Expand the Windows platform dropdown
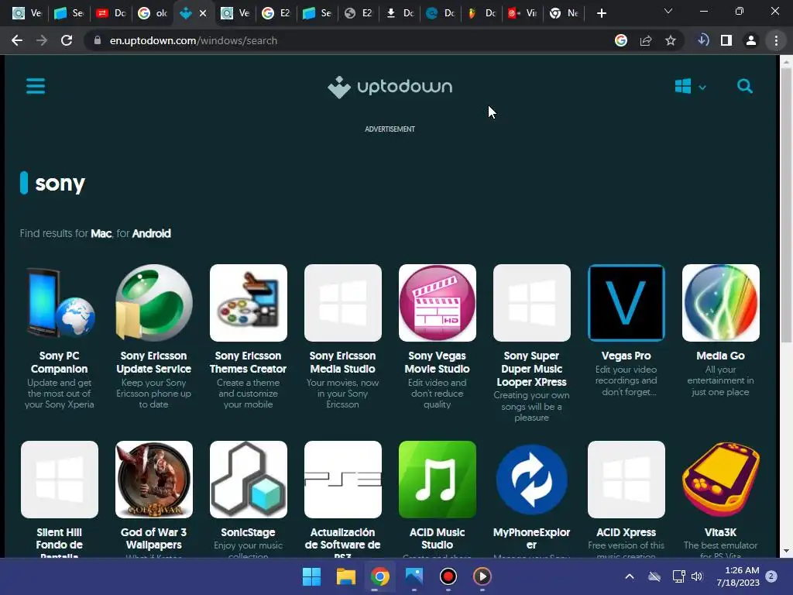The height and width of the screenshot is (595, 793). coord(690,87)
